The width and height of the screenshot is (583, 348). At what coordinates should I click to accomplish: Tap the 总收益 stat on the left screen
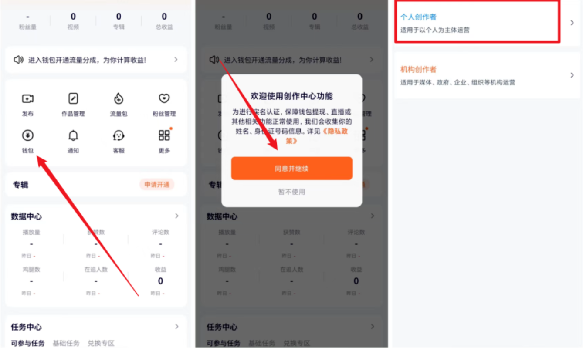[x=164, y=21]
